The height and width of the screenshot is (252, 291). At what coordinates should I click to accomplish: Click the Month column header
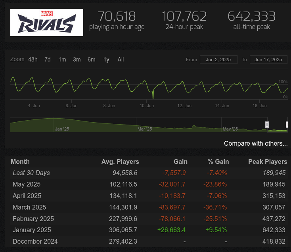(20, 162)
